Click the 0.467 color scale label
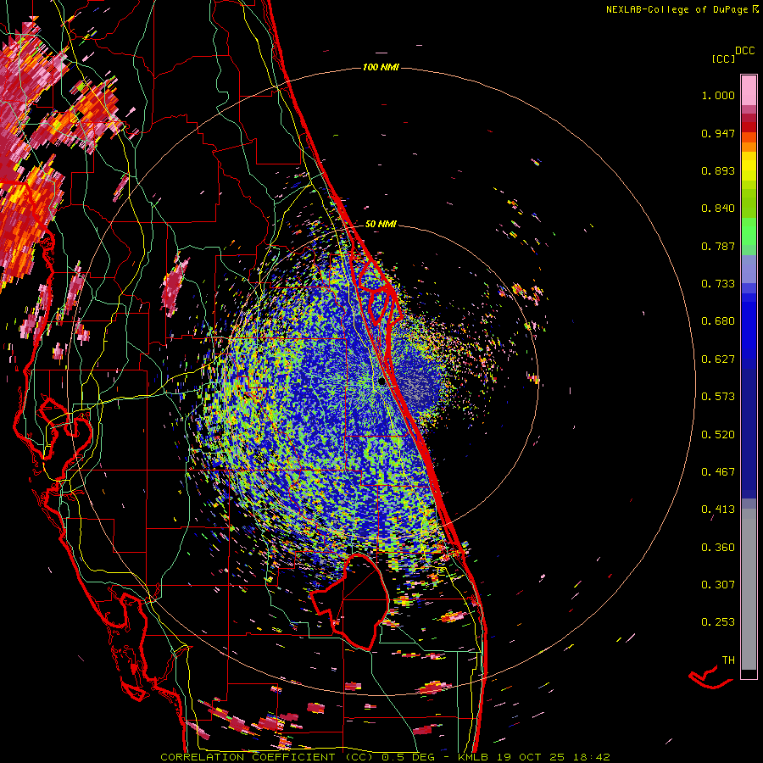The height and width of the screenshot is (763, 763). point(718,472)
